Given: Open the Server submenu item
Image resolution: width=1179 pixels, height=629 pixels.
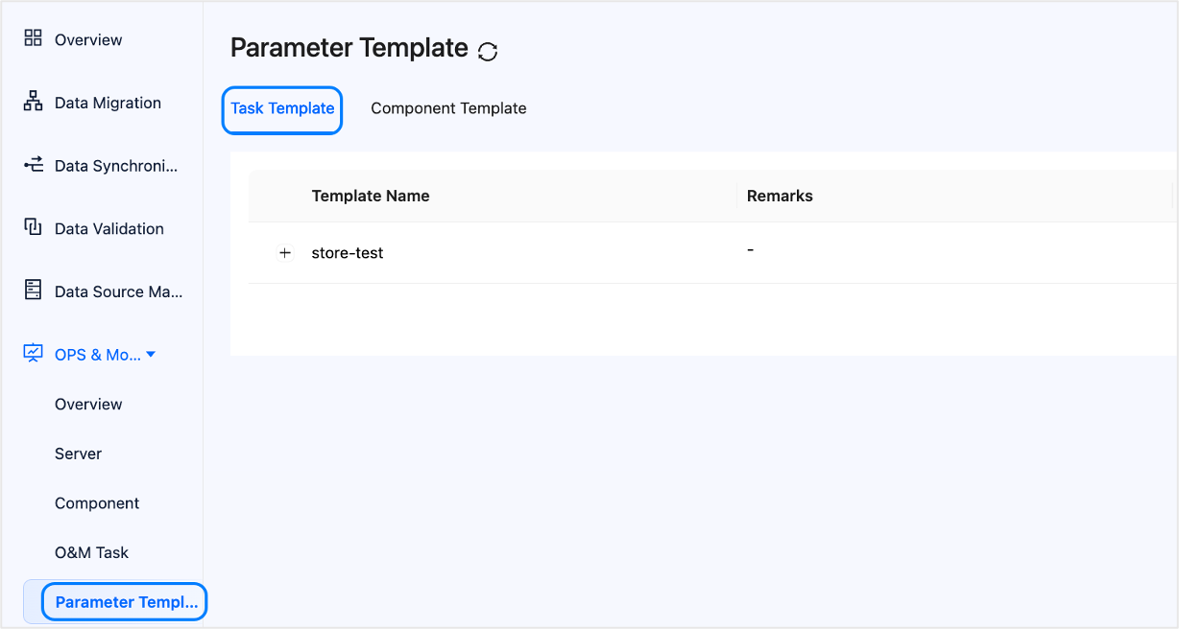Looking at the screenshot, I should [x=78, y=454].
